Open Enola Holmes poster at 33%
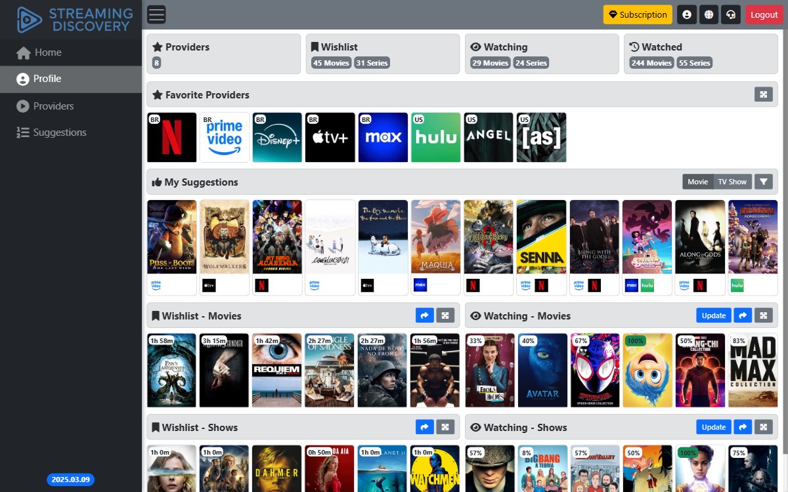This screenshot has height=492, width=788. click(x=491, y=371)
